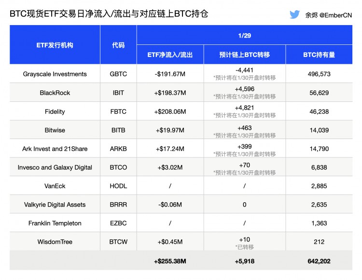Viewport: 362px width, 280px height.
Task: Select the BTCO code cell
Action: click(118, 168)
